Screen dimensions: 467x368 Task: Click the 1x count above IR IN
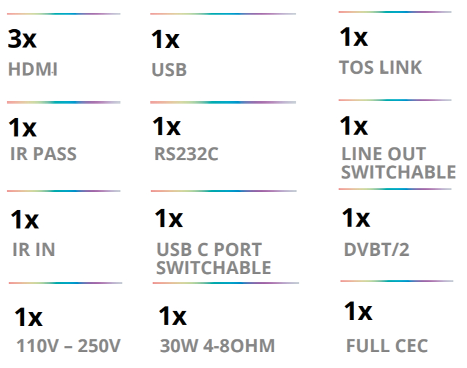click(x=25, y=220)
